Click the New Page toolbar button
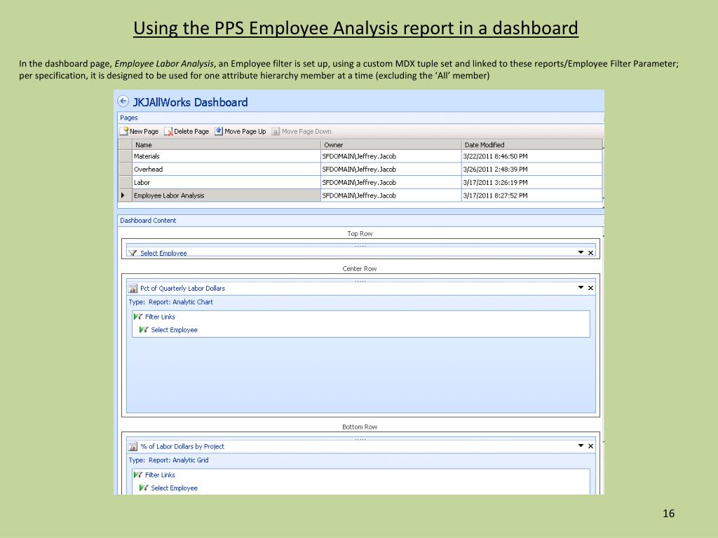The width and height of the screenshot is (718, 538). click(x=140, y=131)
